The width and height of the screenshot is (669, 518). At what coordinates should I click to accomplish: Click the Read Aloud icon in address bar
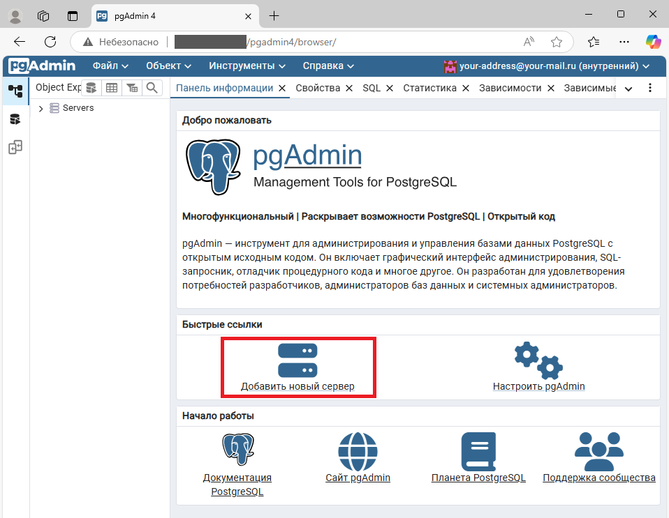pyautogui.click(x=529, y=42)
